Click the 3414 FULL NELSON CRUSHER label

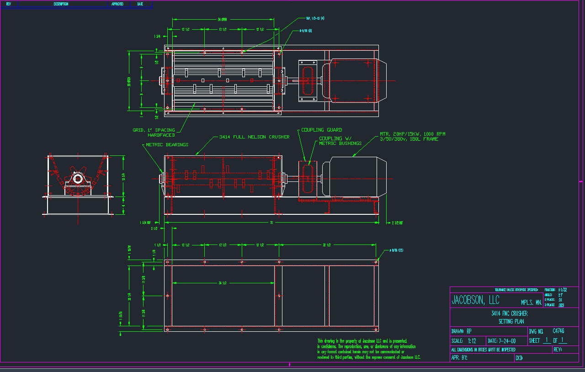(x=254, y=137)
